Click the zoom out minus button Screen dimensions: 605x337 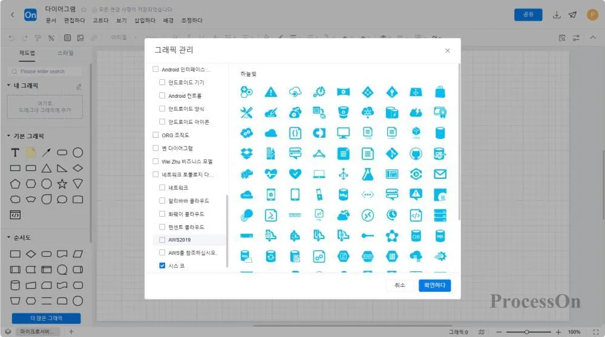(x=499, y=332)
